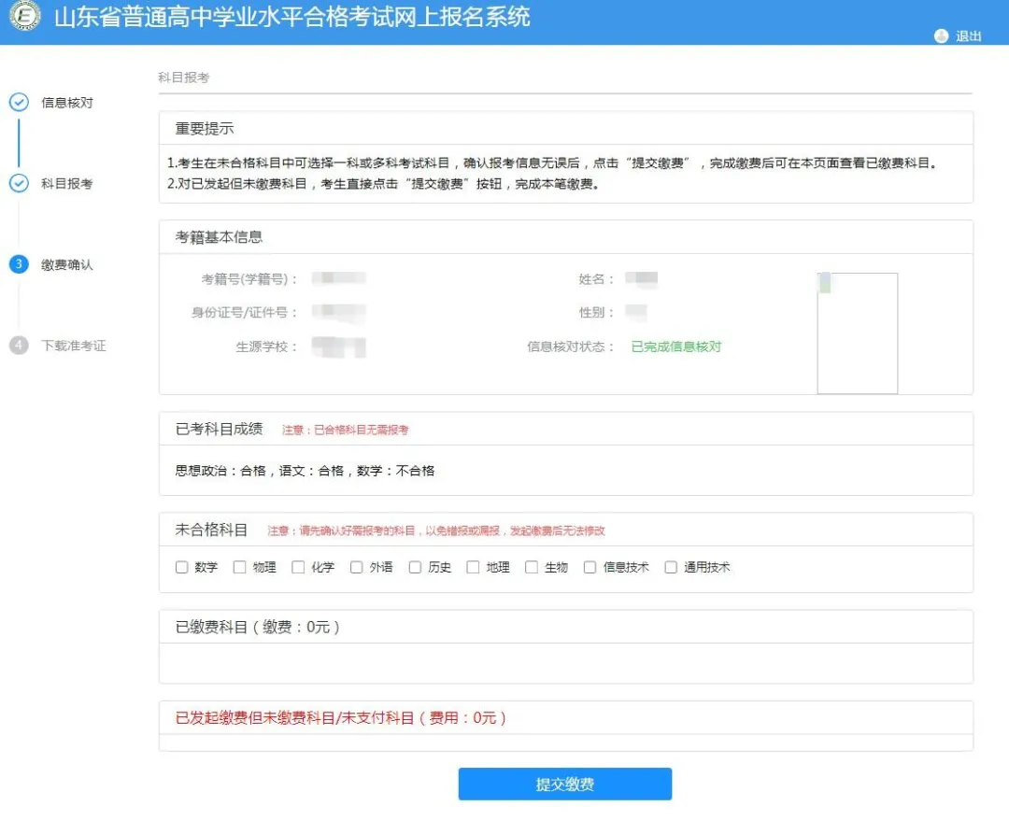Click the user avatar icon beside 退出

tap(941, 36)
